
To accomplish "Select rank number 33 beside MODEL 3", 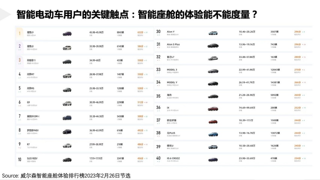I will click(158, 69).
